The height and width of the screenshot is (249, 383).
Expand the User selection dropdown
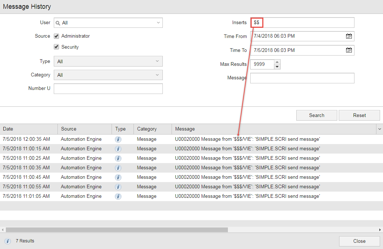click(x=158, y=22)
